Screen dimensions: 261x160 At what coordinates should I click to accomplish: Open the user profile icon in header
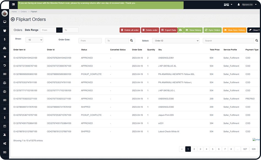pos(239,4)
